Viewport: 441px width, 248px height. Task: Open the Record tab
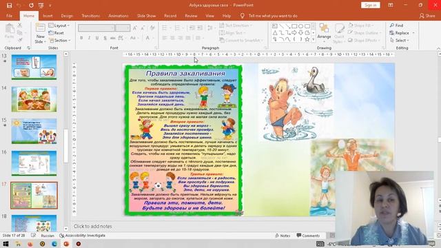tap(170, 16)
